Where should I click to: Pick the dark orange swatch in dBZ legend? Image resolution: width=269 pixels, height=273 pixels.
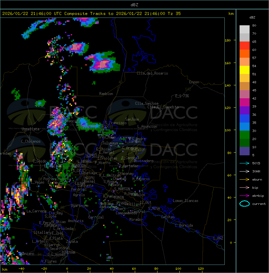tap(244, 53)
